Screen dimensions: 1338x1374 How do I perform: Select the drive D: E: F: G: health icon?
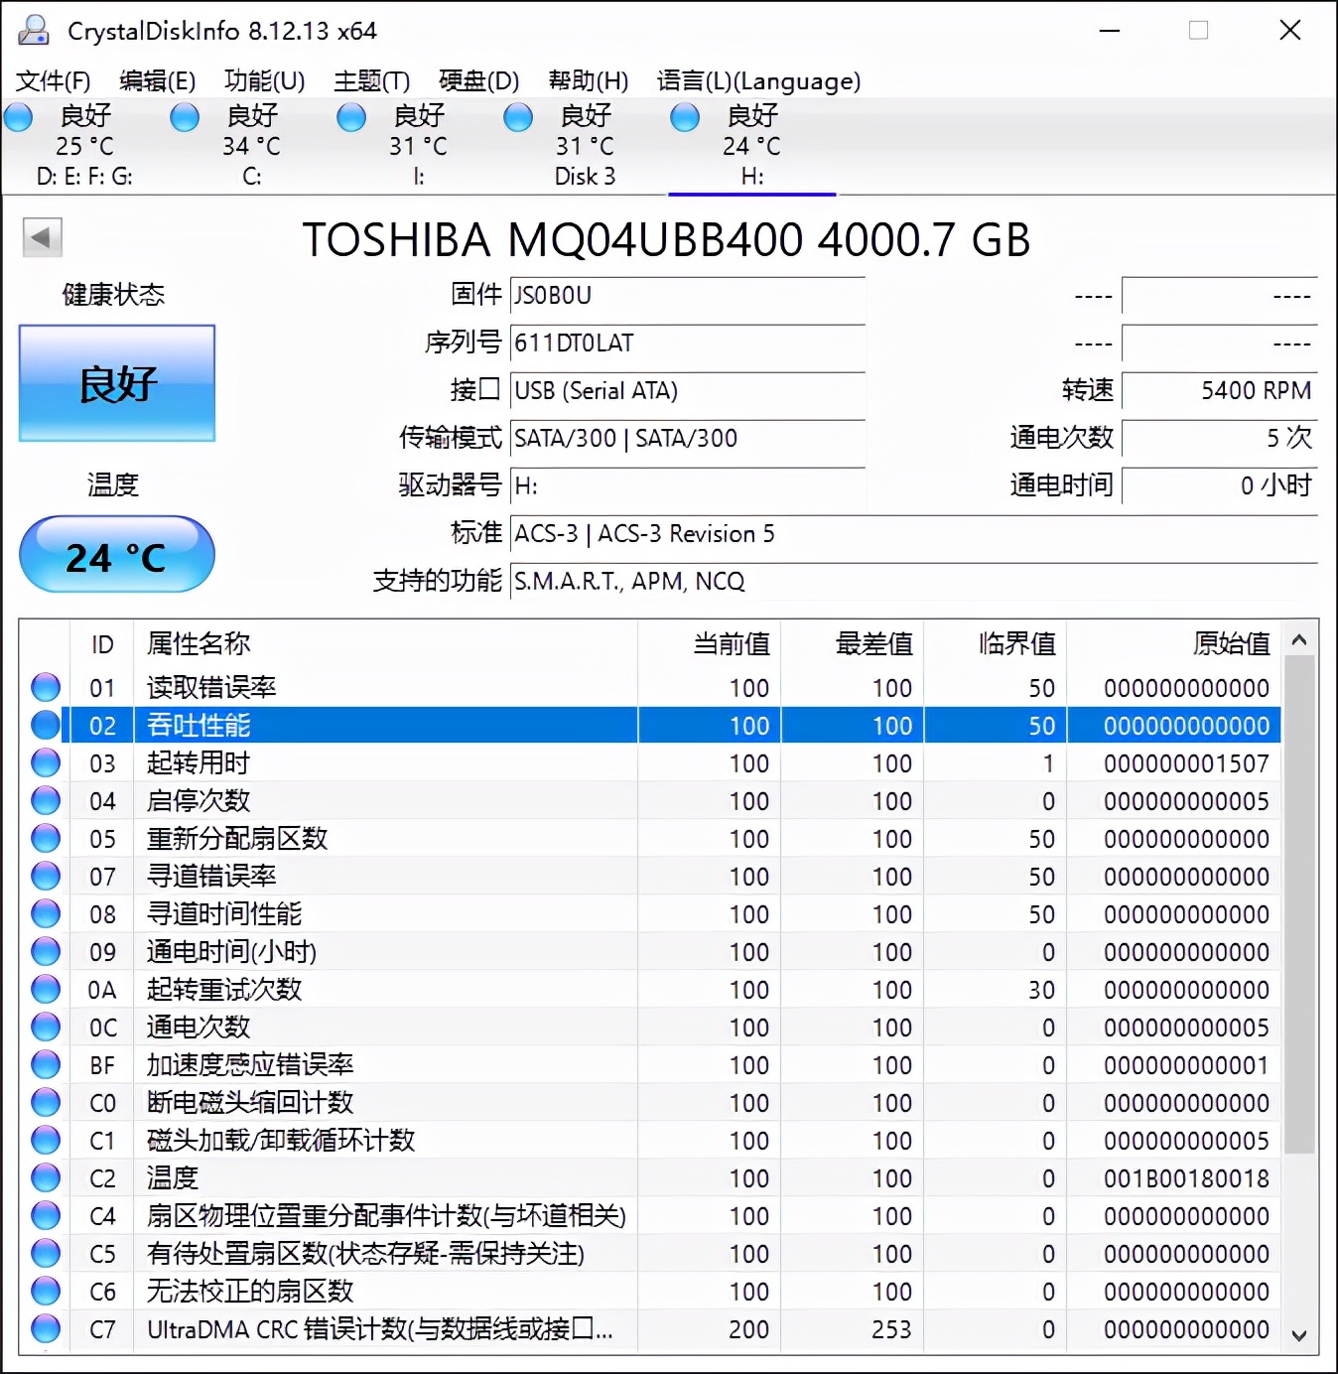18,117
